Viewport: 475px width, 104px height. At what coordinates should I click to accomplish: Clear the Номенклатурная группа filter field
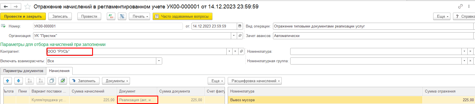[470, 61]
